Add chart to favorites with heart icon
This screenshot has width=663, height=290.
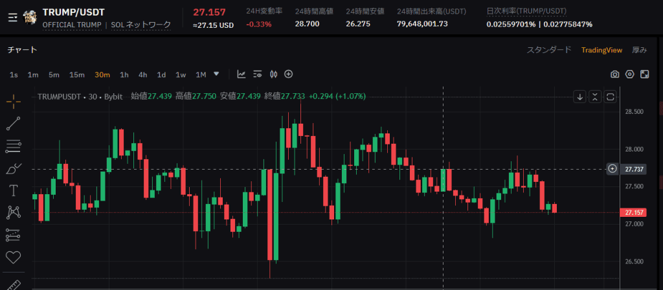14,257
